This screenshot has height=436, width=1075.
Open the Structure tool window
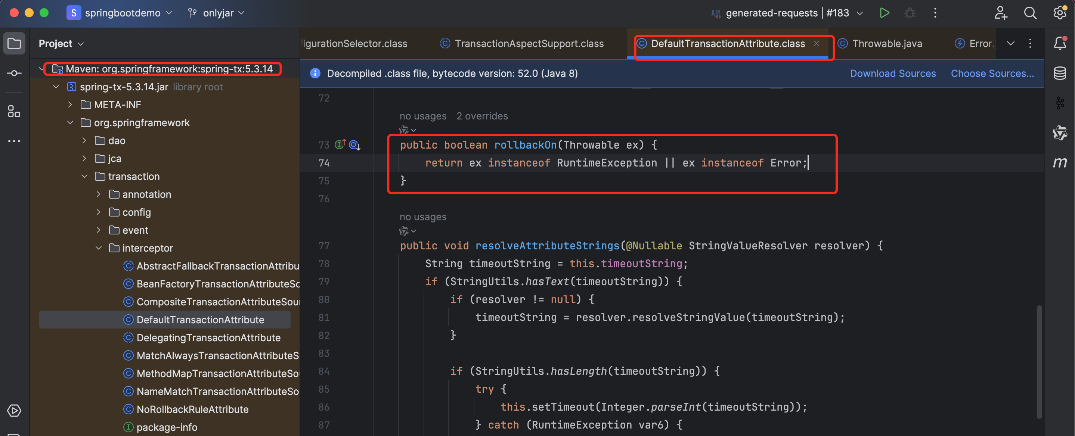(14, 111)
